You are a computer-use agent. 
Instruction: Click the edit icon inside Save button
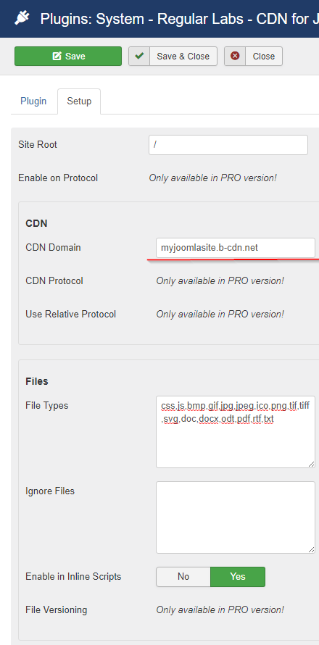click(57, 56)
